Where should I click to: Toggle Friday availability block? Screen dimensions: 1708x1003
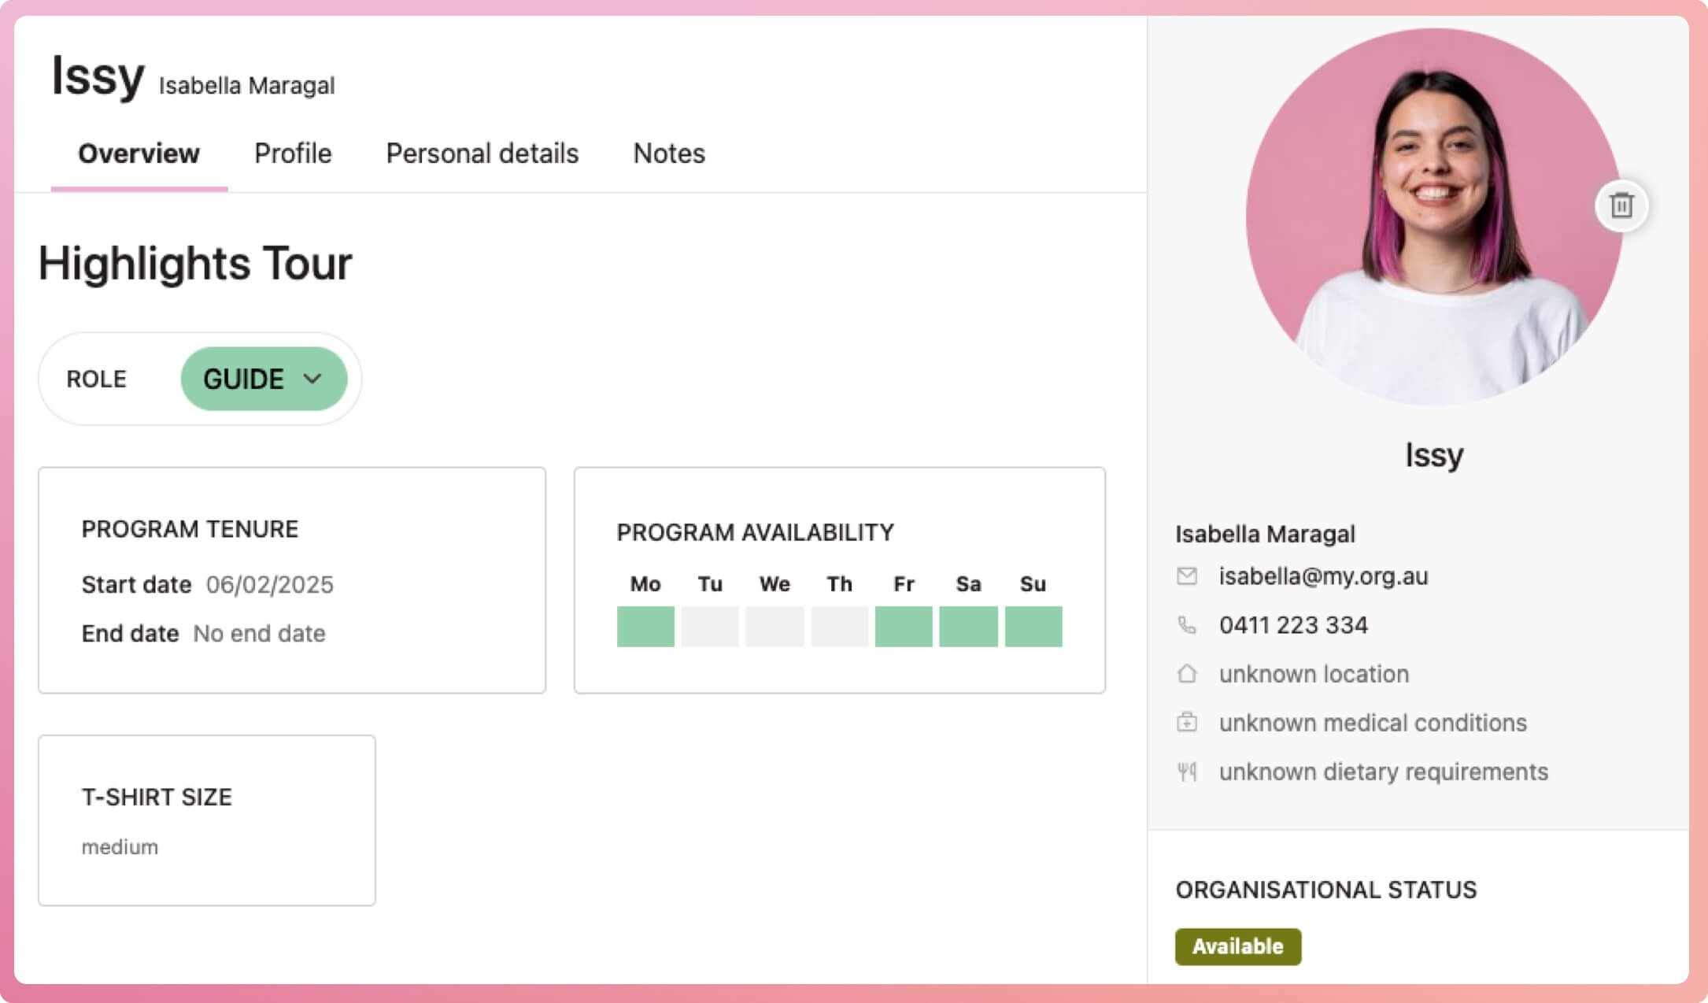904,626
